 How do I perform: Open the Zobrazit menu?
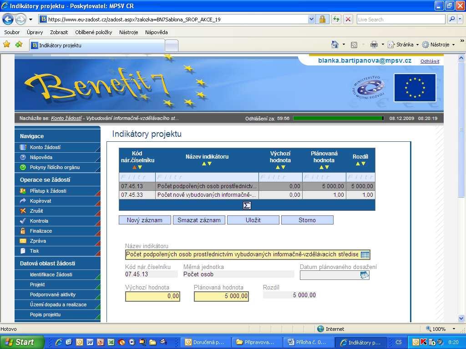(x=59, y=32)
